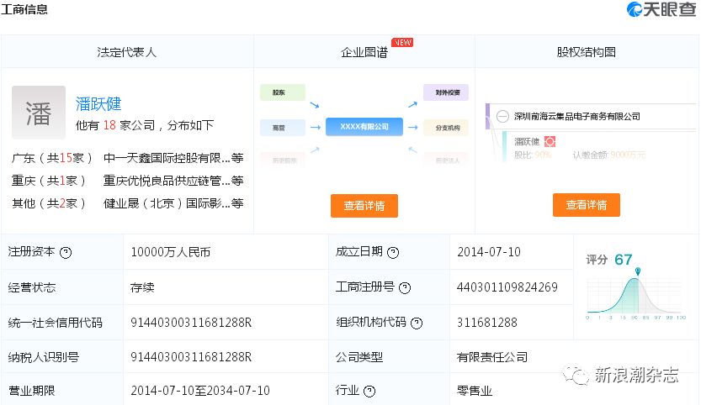Open 健业晟（北京）国际影...等 company link

(x=173, y=203)
